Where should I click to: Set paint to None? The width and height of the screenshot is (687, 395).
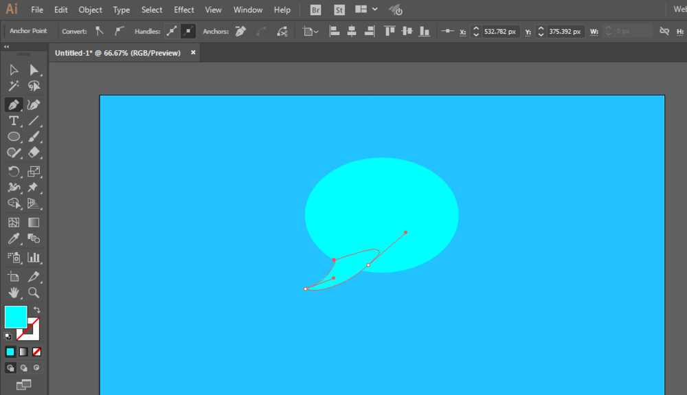(x=37, y=352)
